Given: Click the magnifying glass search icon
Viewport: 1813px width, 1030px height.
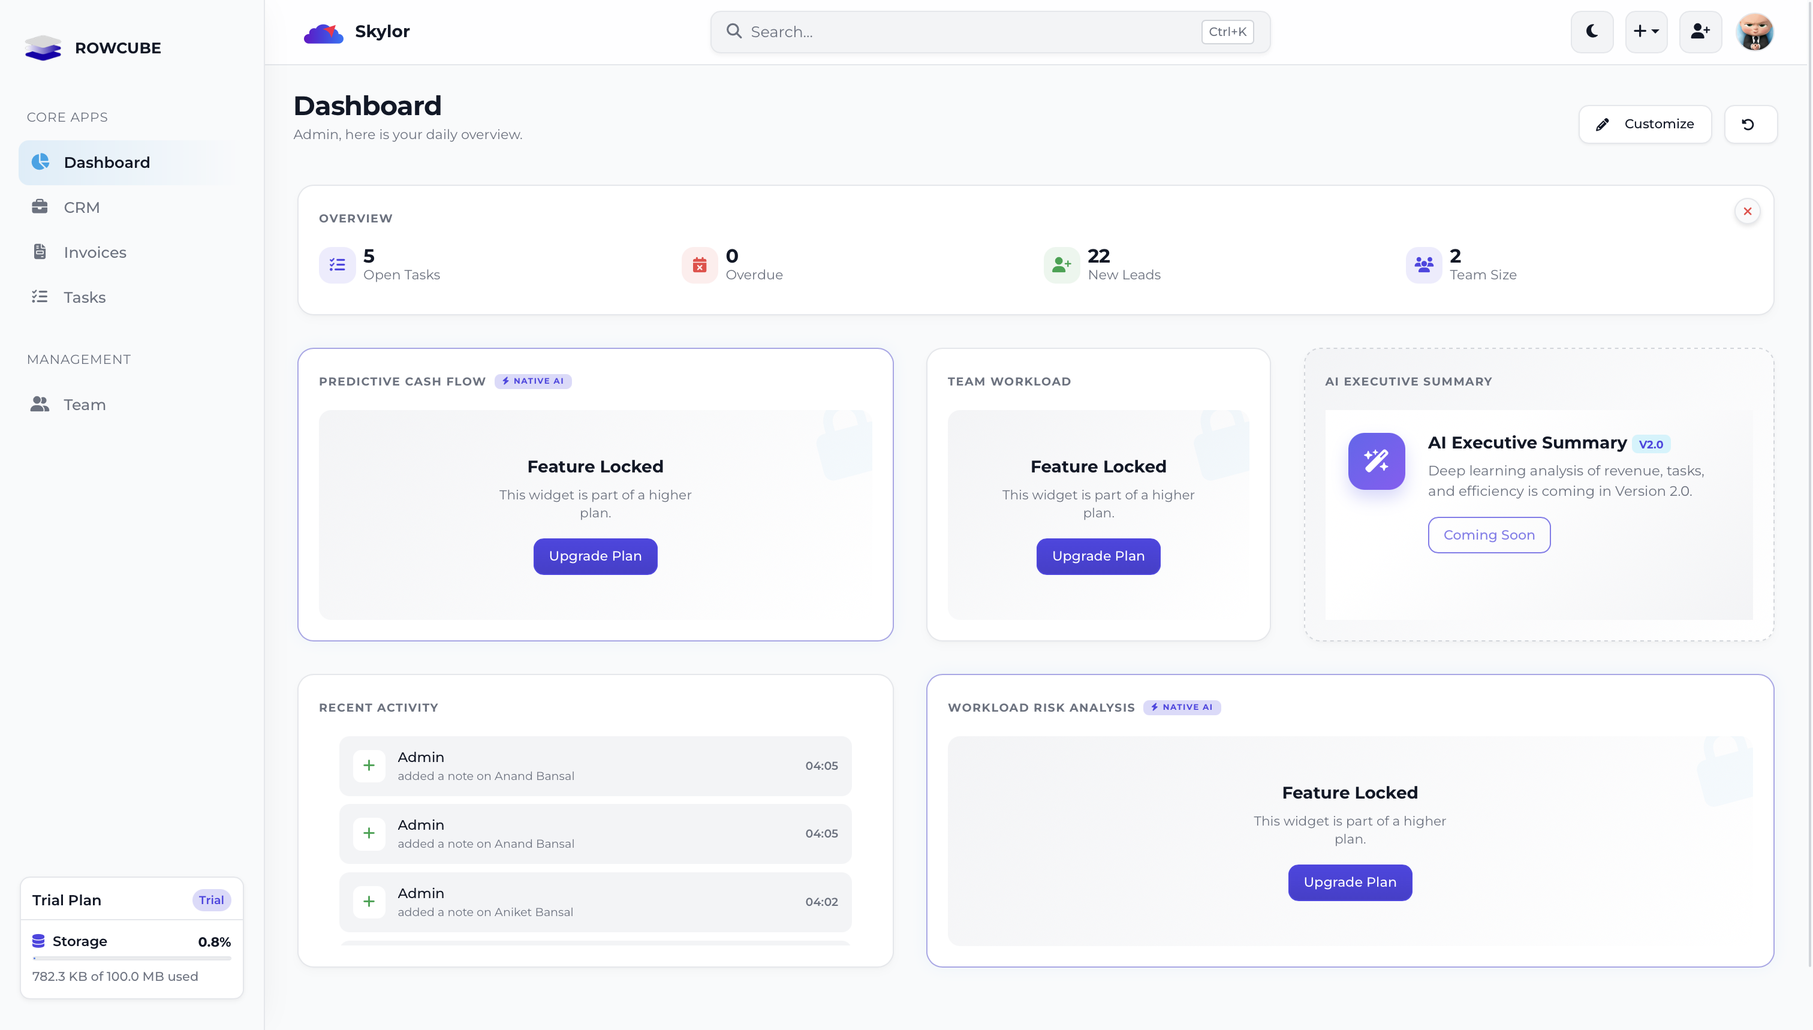Looking at the screenshot, I should 734,31.
